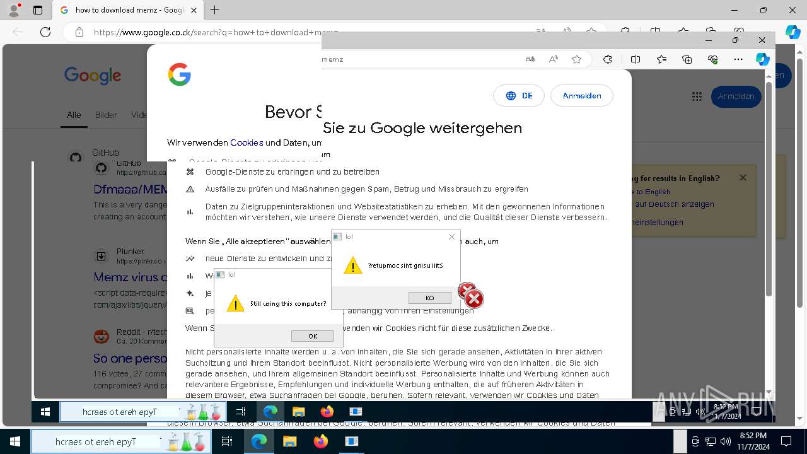Click the warning icon in the mirrored lol dialog

point(352,265)
